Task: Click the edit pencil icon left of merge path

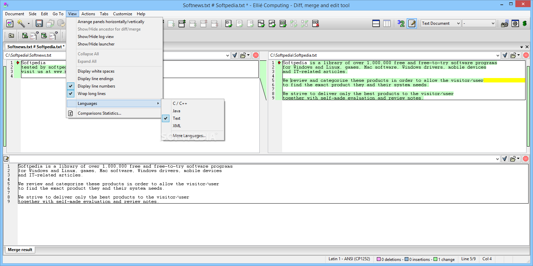Action: [x=6, y=159]
